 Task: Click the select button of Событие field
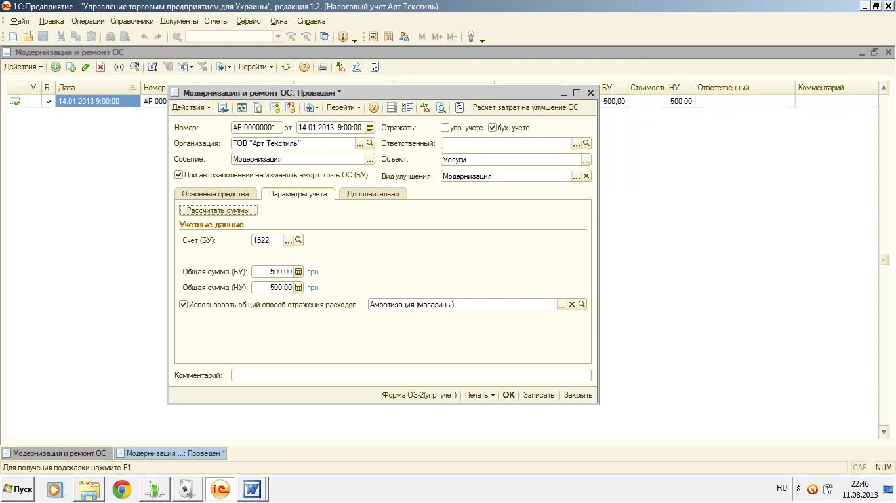(370, 159)
